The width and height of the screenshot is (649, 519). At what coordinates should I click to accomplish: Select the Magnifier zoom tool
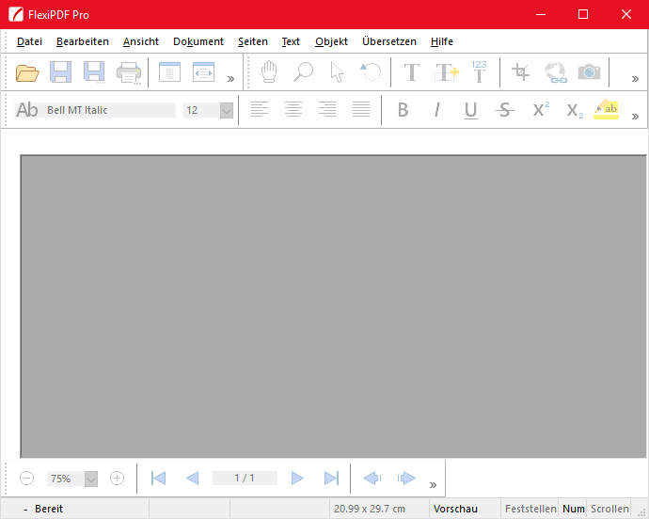tap(304, 72)
